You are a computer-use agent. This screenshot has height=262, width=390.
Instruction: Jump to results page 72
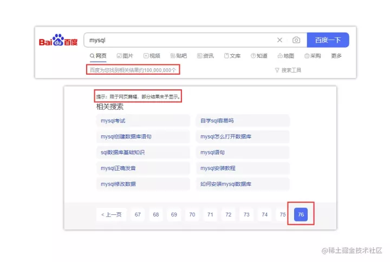click(x=229, y=214)
